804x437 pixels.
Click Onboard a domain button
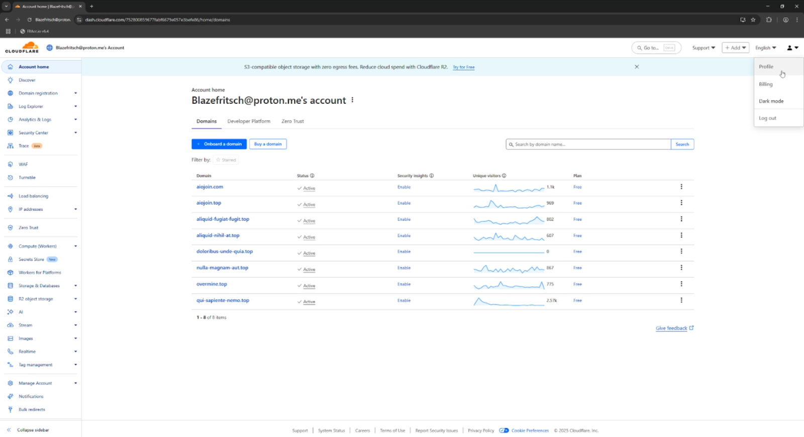[219, 144]
